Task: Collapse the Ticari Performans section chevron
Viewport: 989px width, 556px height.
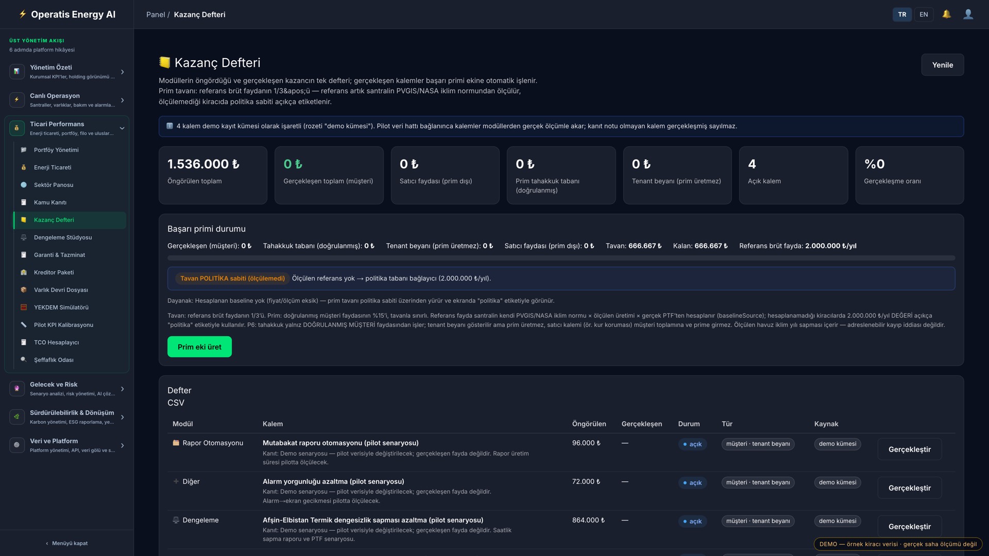Action: [x=122, y=128]
